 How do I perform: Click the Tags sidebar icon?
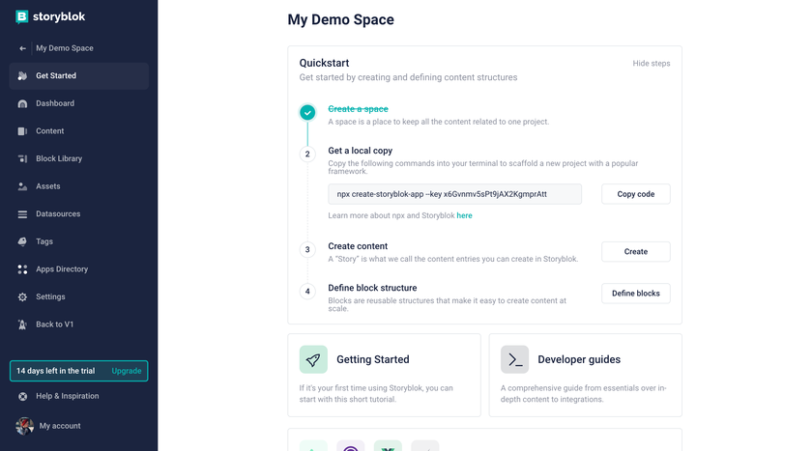(22, 241)
